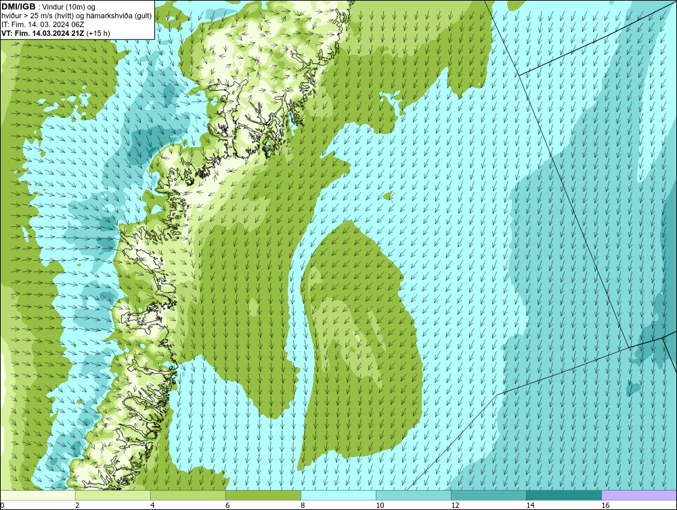677x510 pixels.
Task: Click the 12–14 m/s teal legend swatch
Action: pos(488,495)
